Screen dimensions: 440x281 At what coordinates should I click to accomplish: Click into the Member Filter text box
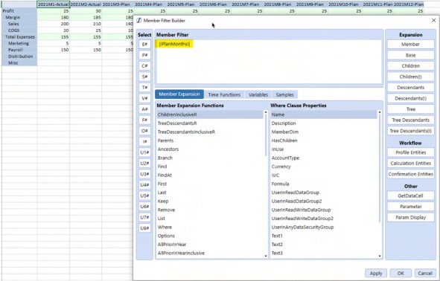point(269,62)
